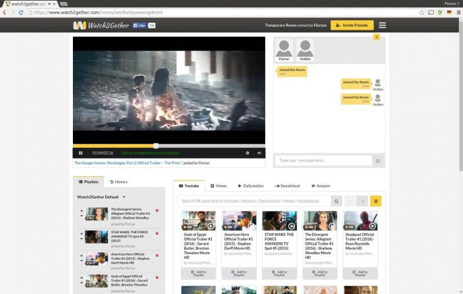This screenshot has width=463, height=294.
Task: Select the Amazon source tab
Action: pyautogui.click(x=321, y=186)
